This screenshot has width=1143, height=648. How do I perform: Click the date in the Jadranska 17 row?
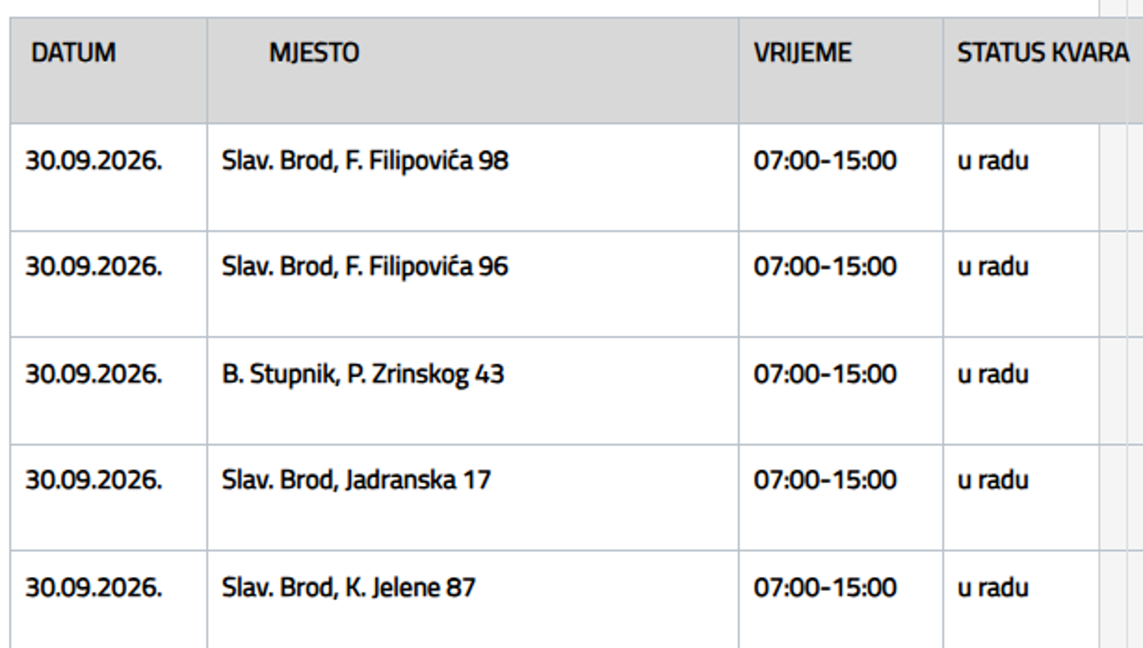point(94,480)
